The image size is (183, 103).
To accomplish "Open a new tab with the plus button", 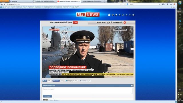I will (x=106, y=1).
